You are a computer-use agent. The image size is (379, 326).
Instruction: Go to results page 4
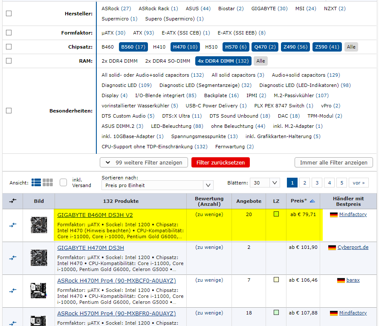point(329,183)
